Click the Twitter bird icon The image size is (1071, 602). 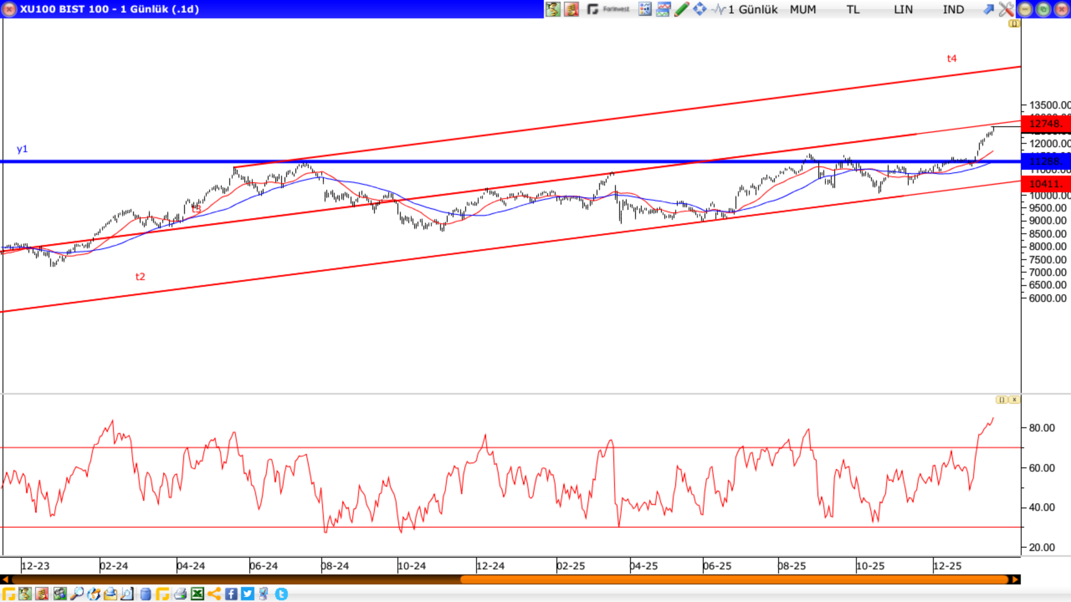(248, 594)
